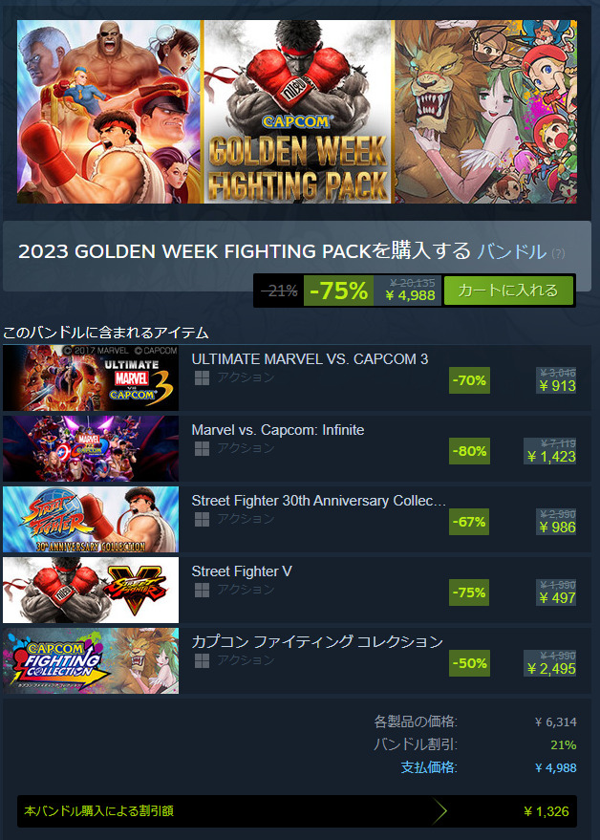Click the Windows icon under カプコン ファイティング コレクション

pos(202,661)
